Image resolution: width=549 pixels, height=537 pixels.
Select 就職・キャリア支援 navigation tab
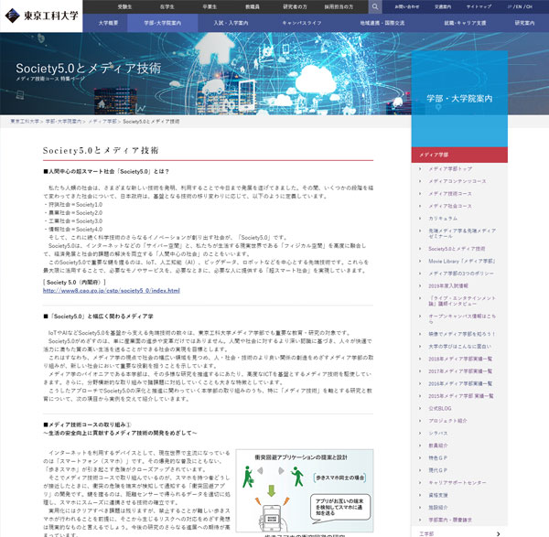(x=465, y=23)
